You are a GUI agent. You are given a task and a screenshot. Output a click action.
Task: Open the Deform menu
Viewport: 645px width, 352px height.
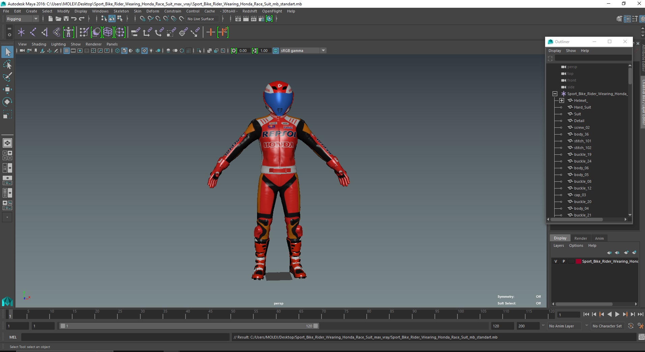click(152, 11)
